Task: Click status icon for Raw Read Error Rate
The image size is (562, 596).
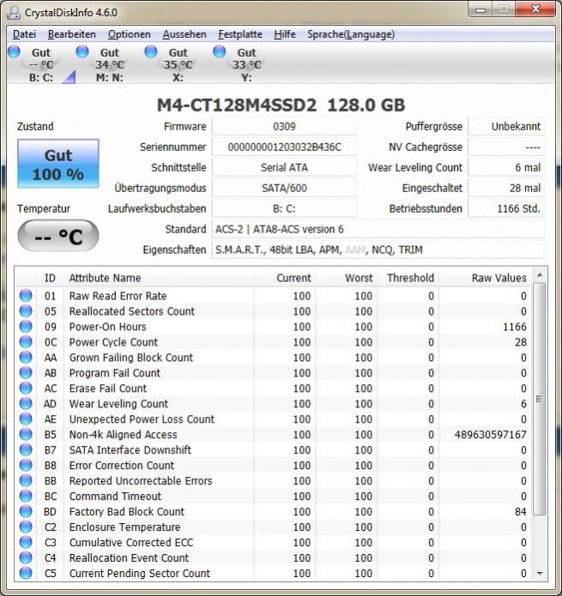Action: pyautogui.click(x=26, y=295)
